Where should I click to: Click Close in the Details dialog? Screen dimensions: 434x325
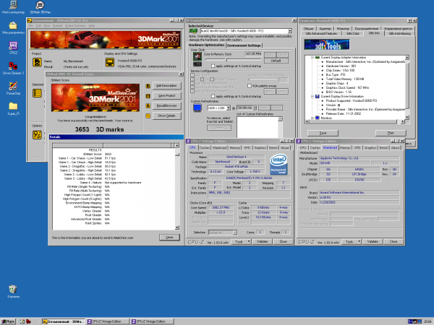(x=169, y=238)
